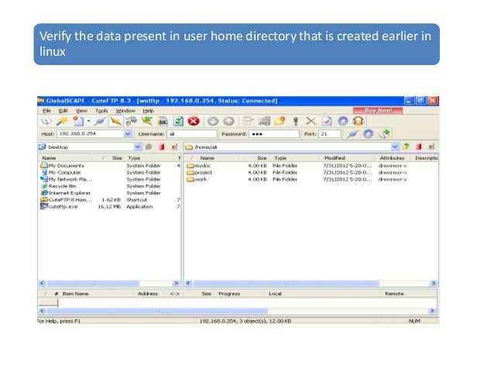
Task: Click right scroll arrow of remote pane
Action: [x=434, y=283]
